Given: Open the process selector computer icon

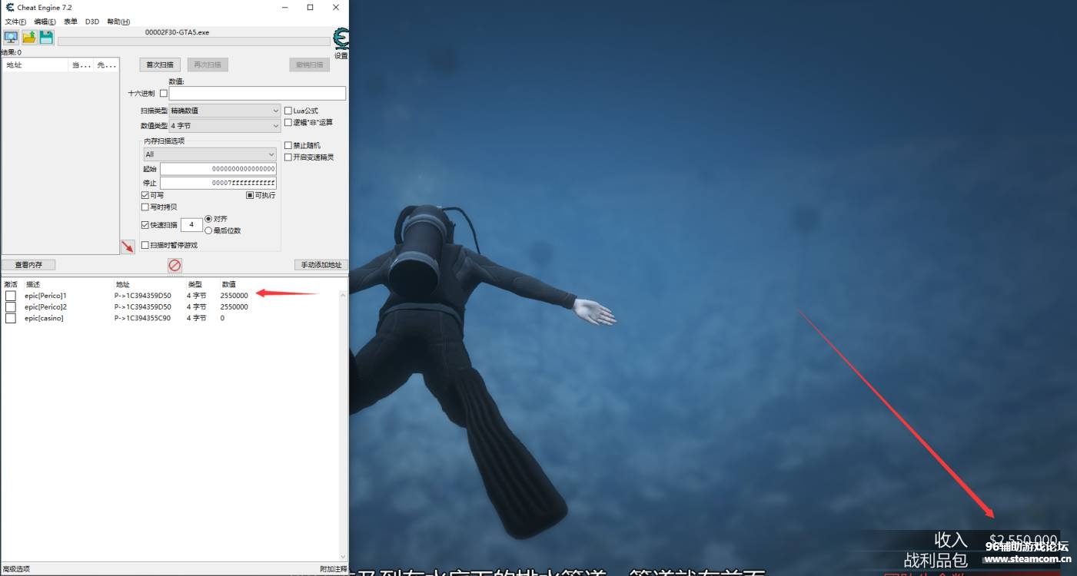Looking at the screenshot, I should coord(12,38).
